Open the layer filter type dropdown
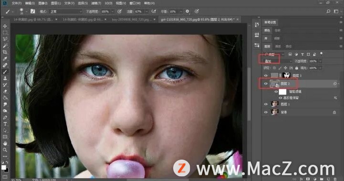This screenshot has height=181, width=344. [274, 54]
